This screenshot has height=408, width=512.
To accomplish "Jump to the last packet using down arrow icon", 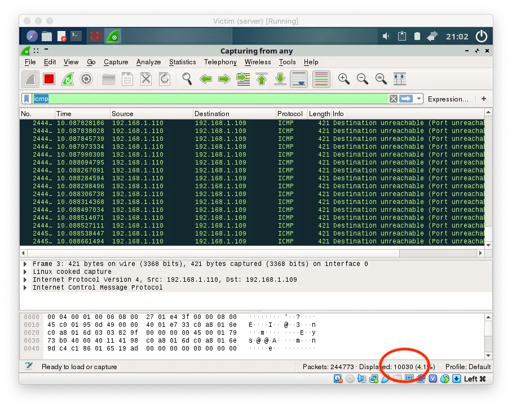I will click(x=280, y=79).
